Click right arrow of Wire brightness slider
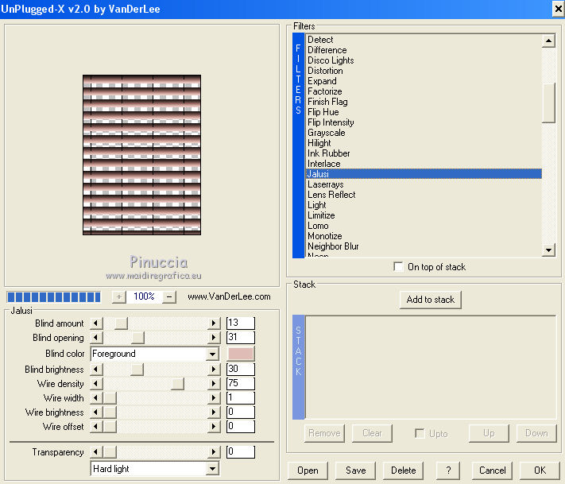This screenshot has height=484, width=565. tap(214, 412)
